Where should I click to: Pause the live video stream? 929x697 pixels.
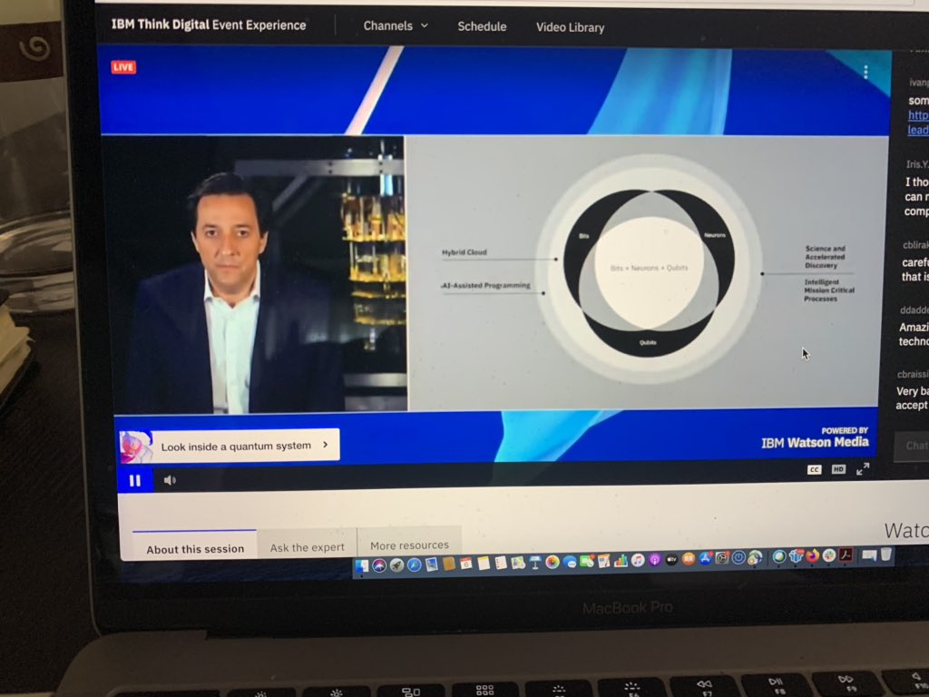coord(135,481)
